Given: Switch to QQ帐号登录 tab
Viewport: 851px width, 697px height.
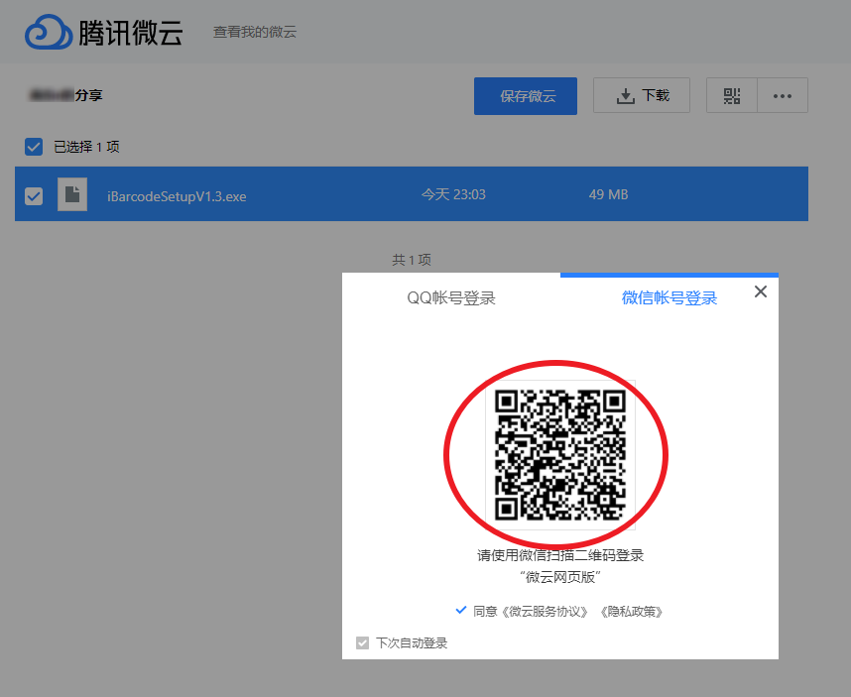Looking at the screenshot, I should point(451,297).
